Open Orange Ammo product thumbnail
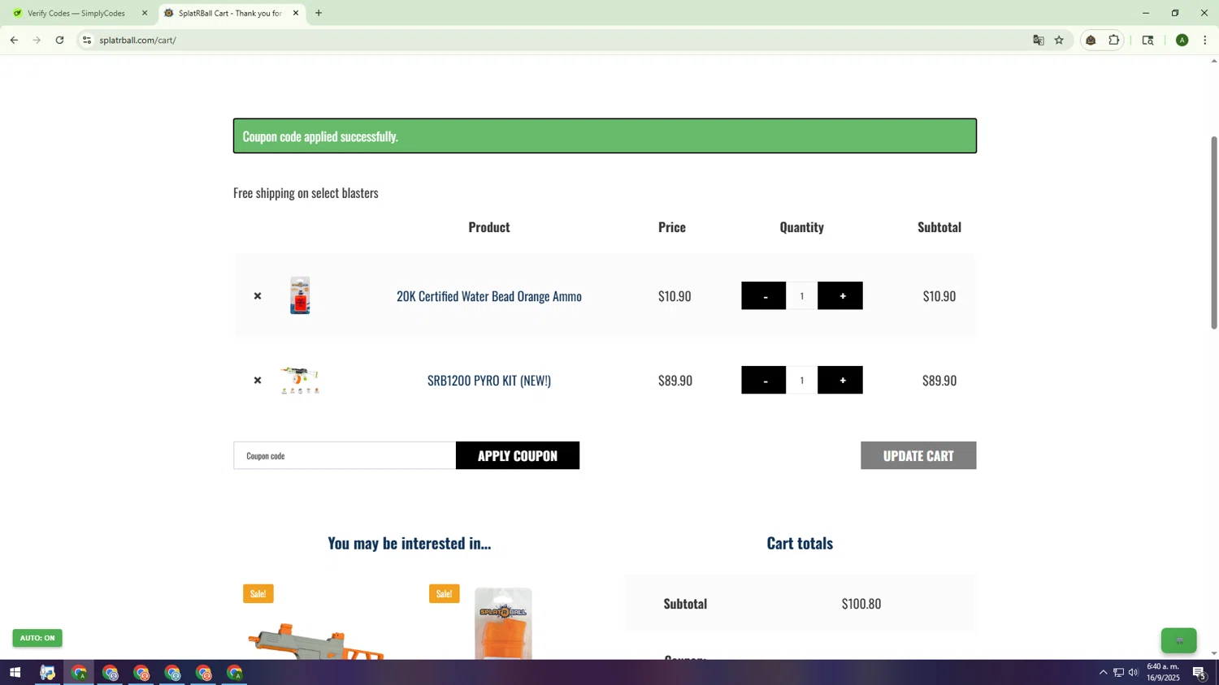This screenshot has height=685, width=1219. click(300, 295)
